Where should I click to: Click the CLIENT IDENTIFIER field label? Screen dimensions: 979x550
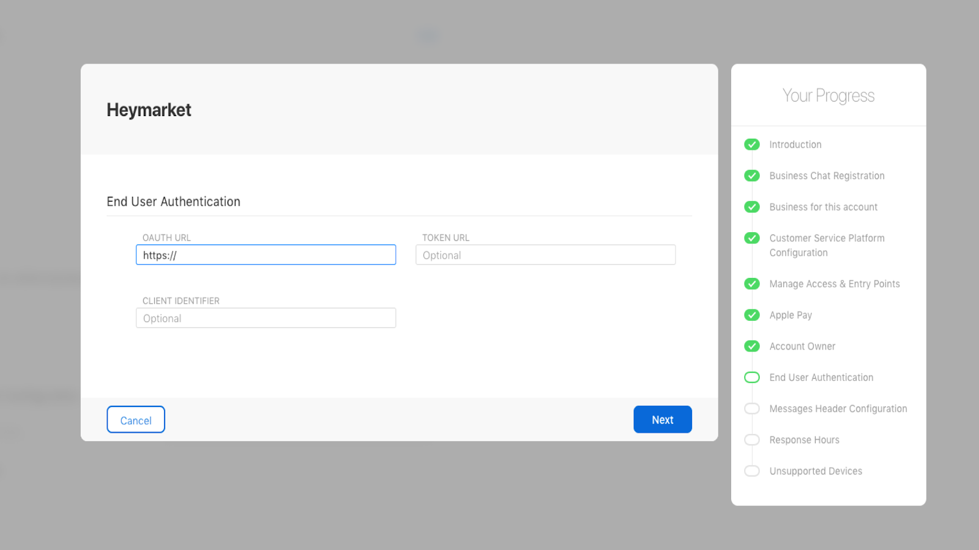click(181, 301)
